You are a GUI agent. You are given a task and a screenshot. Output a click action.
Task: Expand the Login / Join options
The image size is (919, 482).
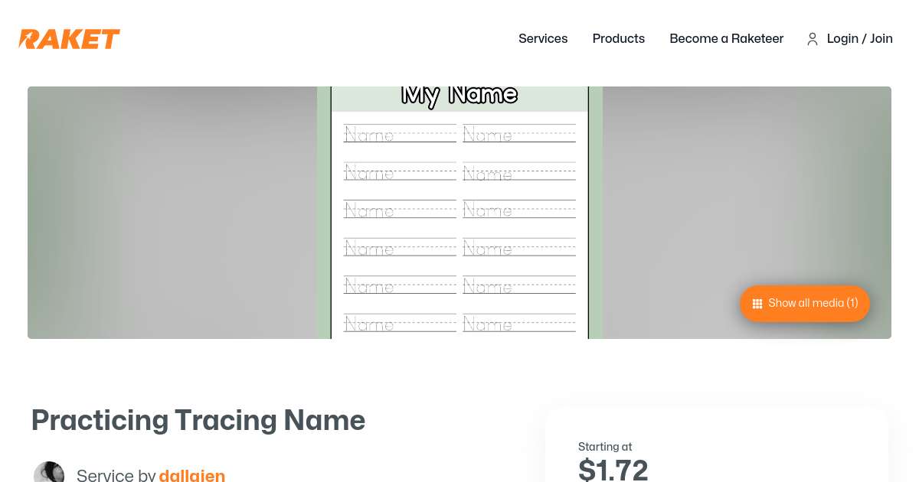tap(859, 39)
